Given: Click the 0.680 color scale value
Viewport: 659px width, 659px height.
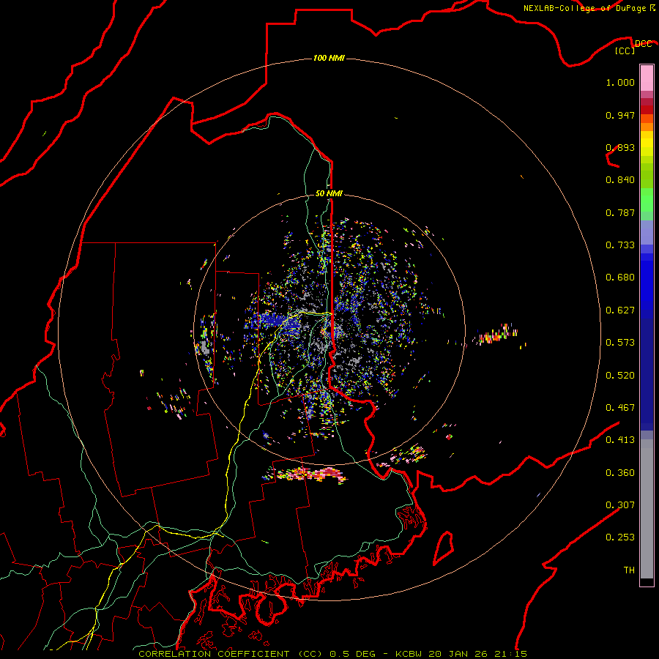Looking at the screenshot, I should (x=620, y=278).
